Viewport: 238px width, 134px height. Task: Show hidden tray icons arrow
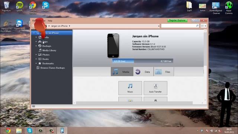(197, 131)
